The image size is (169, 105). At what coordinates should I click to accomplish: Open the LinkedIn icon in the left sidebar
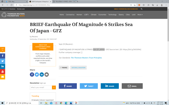pos(3,66)
